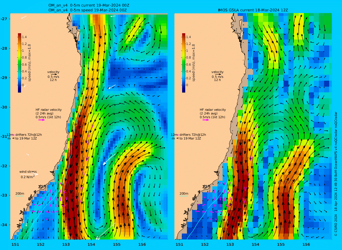Click the 0.6 tick on the right colorbar
The image size is (342, 250).
(189, 64)
